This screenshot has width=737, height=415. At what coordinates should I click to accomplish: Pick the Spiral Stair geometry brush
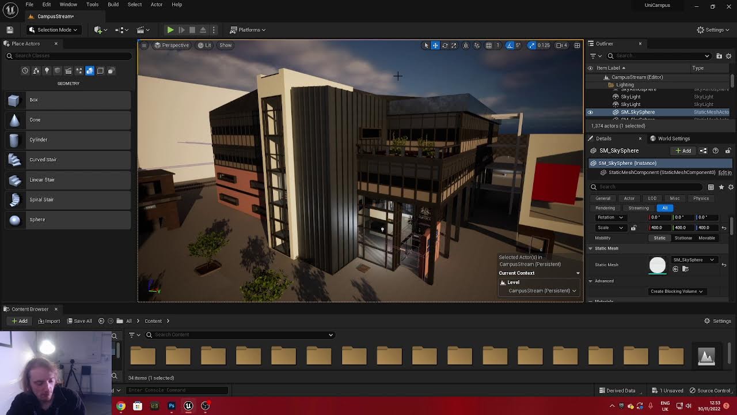[68, 199]
